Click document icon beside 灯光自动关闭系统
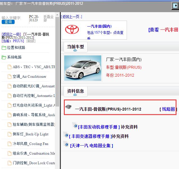Screen dimensions: 179x169 10,105
